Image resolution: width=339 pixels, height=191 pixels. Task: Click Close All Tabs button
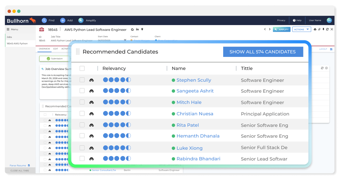[20, 170]
